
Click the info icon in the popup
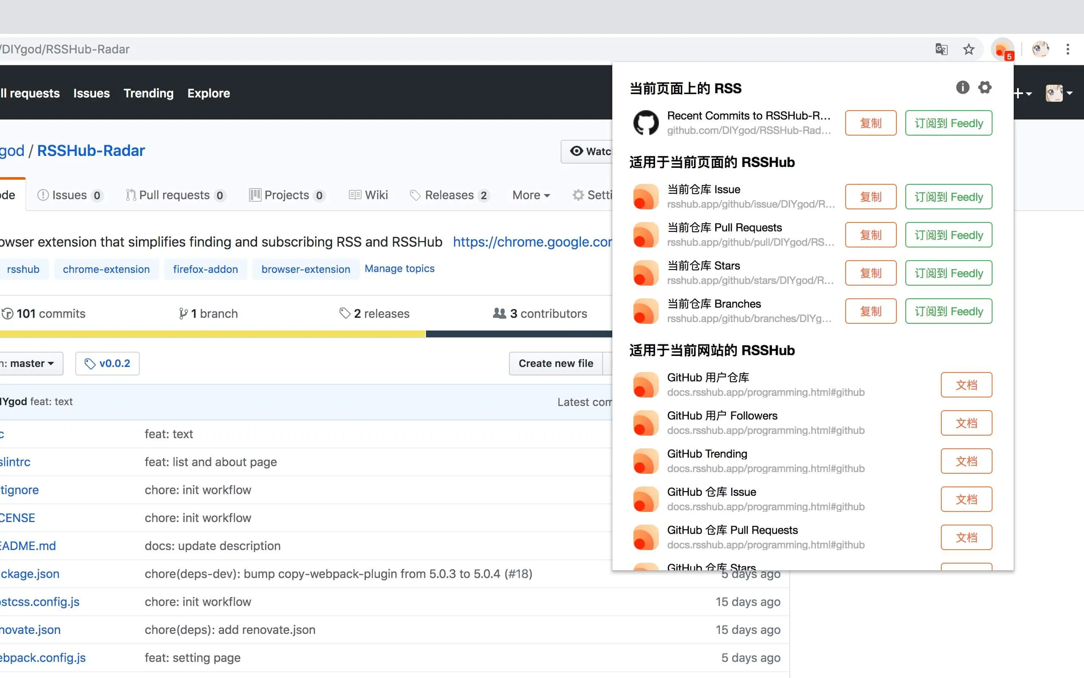(x=962, y=87)
